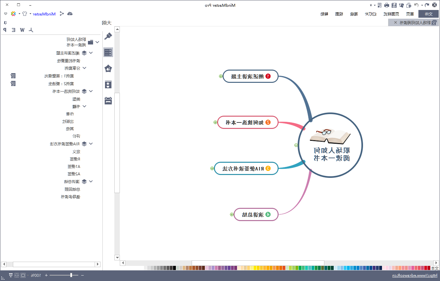The height and width of the screenshot is (281, 440).
Task: Collapse the central topic minus button
Action: pyautogui.click(x=296, y=145)
